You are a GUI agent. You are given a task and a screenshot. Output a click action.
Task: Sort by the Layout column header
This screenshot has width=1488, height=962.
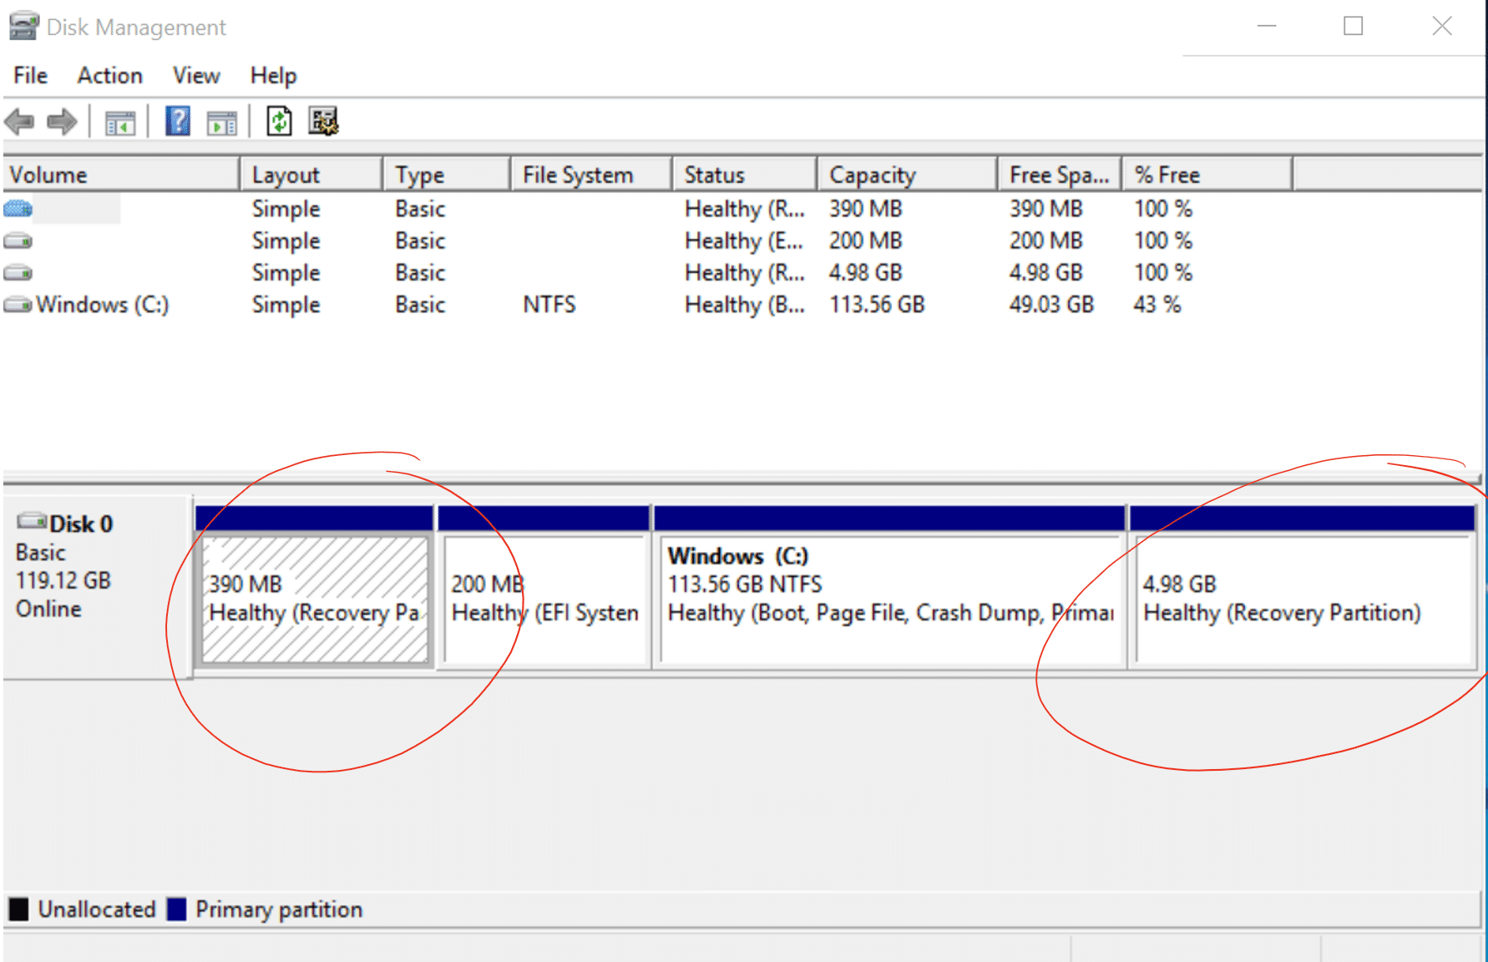point(312,175)
